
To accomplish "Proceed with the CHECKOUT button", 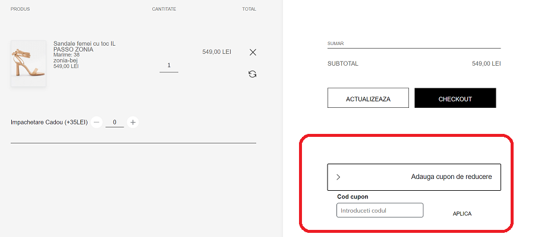I will coord(455,98).
